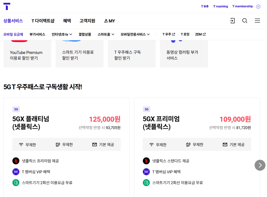Click Netflix icon in 5GX 플래티넘 card

[16, 161]
